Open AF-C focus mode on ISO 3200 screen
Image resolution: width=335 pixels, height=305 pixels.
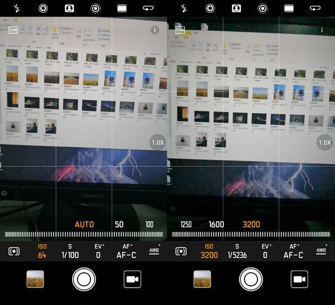click(x=293, y=251)
